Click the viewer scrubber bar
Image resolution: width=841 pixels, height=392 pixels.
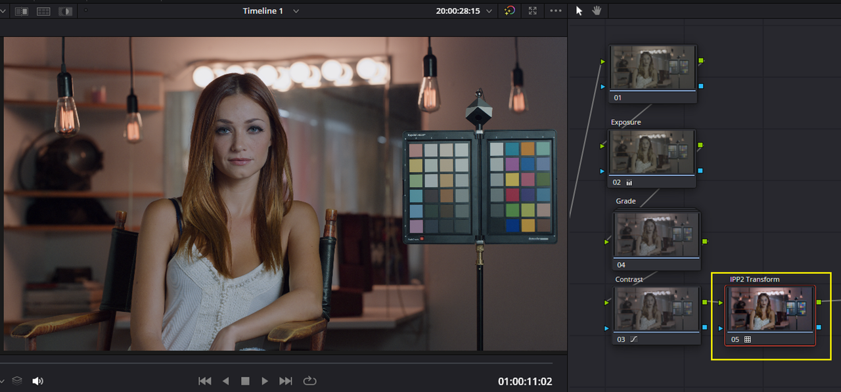coord(276,362)
